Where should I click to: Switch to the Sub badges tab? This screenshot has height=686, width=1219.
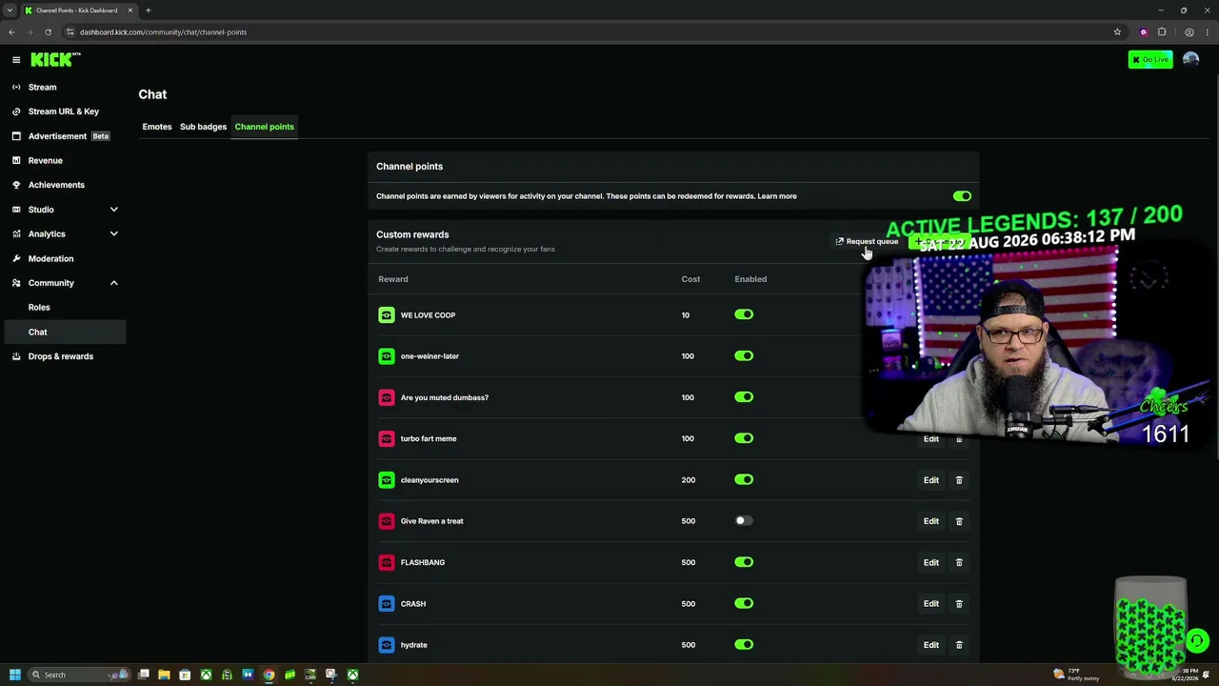203,127
